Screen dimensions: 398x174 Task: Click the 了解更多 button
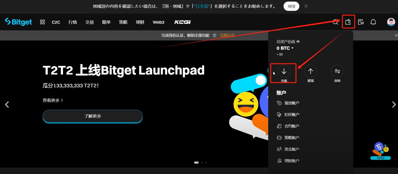[93, 116]
